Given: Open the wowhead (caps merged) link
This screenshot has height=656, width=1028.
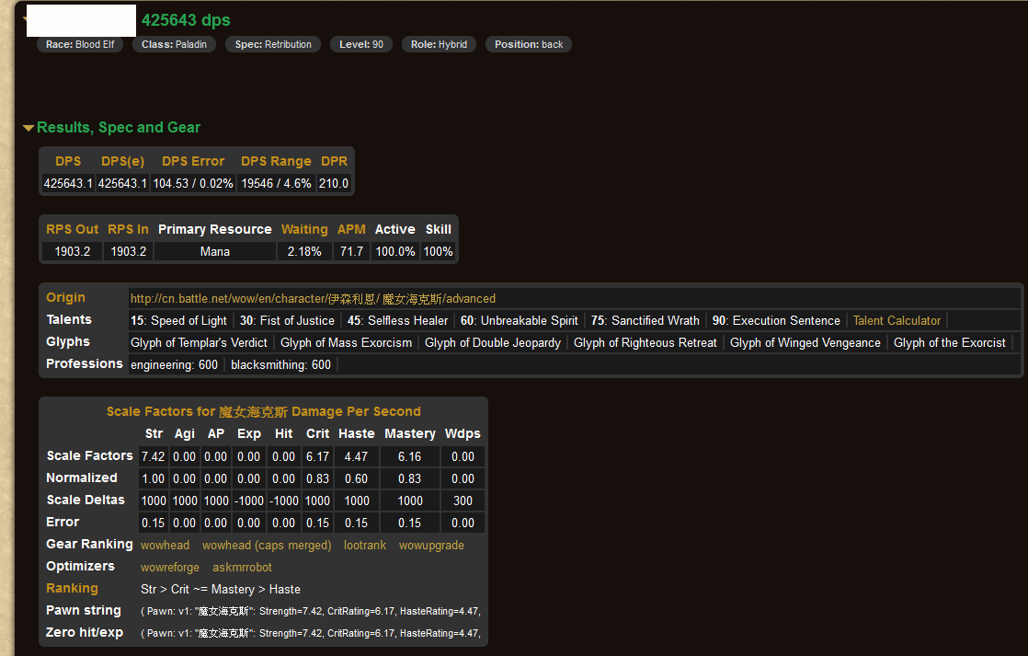Looking at the screenshot, I should pyautogui.click(x=266, y=546).
